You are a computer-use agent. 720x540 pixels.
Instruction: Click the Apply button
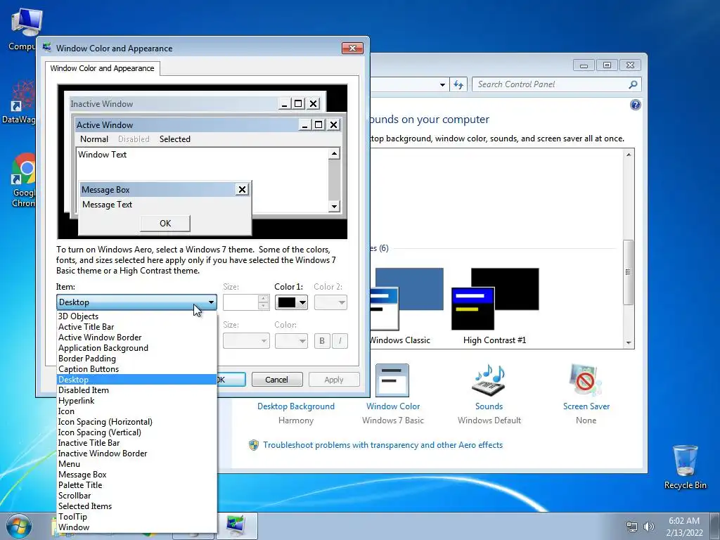pyautogui.click(x=334, y=380)
